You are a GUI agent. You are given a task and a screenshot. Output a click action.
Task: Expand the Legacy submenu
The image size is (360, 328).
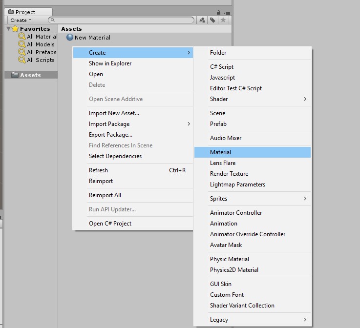pos(253,320)
